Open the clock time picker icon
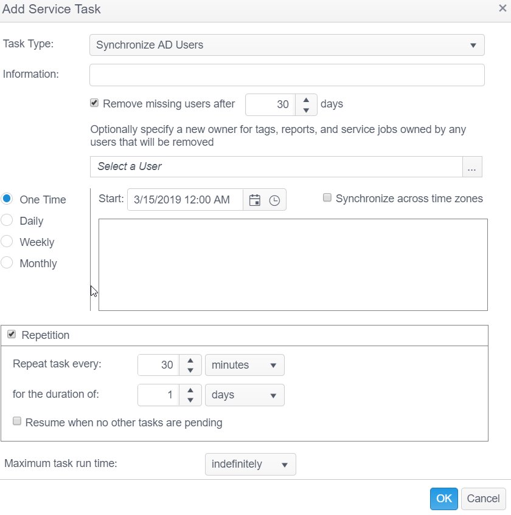This screenshot has height=515, width=511. tap(274, 200)
